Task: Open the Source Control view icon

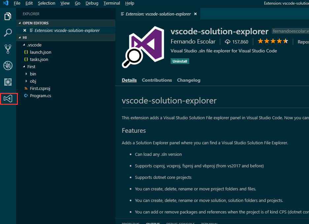Action: pyautogui.click(x=8, y=49)
